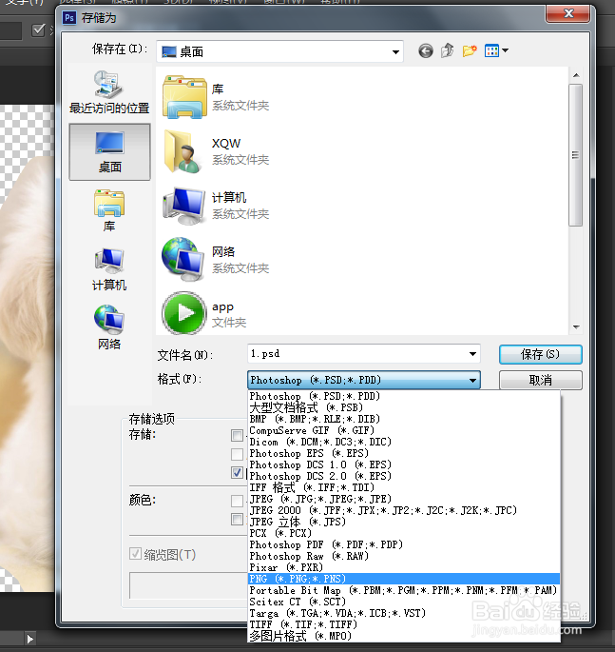The width and height of the screenshot is (615, 652).
Task: Choose Scitex CT format
Action: 404,602
